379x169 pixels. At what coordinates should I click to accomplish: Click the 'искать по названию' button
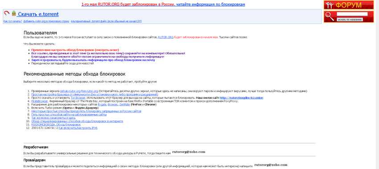pyautogui.click(x=350, y=20)
